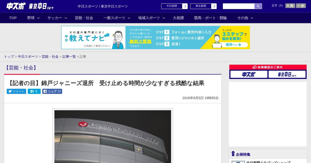Click arrow next to 中日新聞
This screenshot has height=163, width=311.
tap(185, 6)
